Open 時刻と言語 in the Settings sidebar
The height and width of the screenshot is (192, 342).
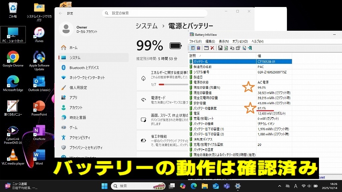[94, 118]
